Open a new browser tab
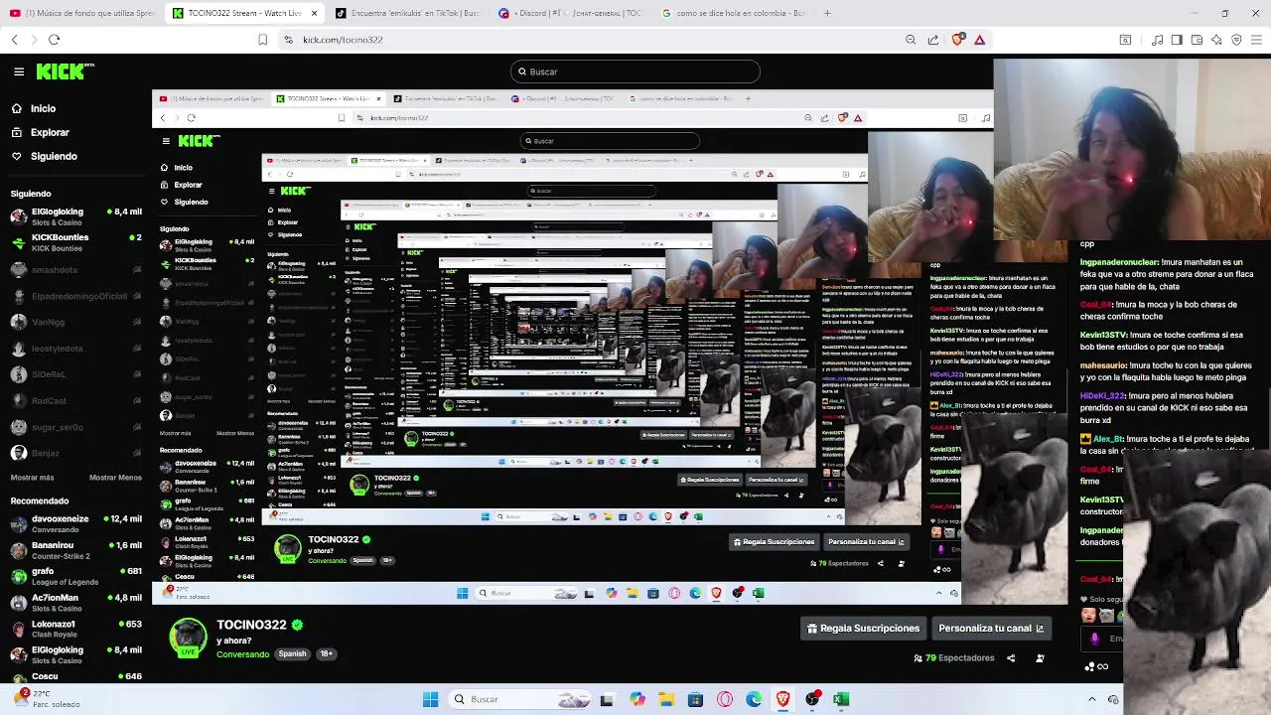Image resolution: width=1271 pixels, height=715 pixels. (x=827, y=13)
